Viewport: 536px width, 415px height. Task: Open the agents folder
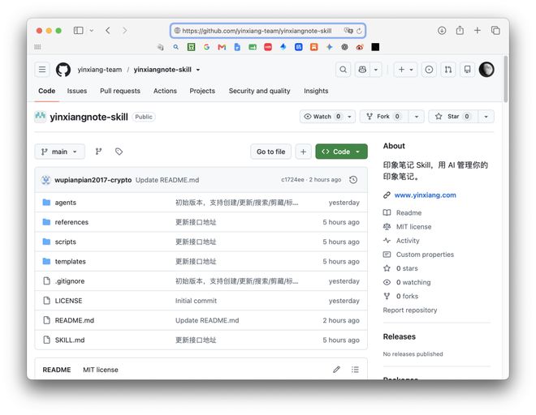coord(65,203)
